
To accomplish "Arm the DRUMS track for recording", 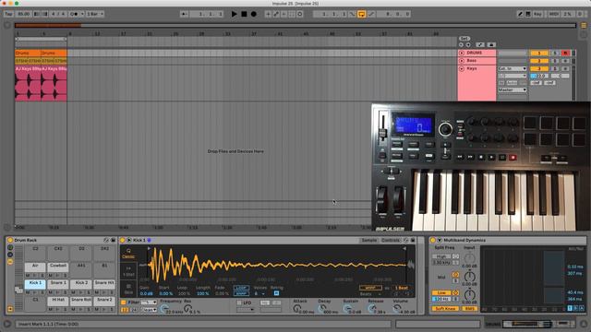I will 565,53.
